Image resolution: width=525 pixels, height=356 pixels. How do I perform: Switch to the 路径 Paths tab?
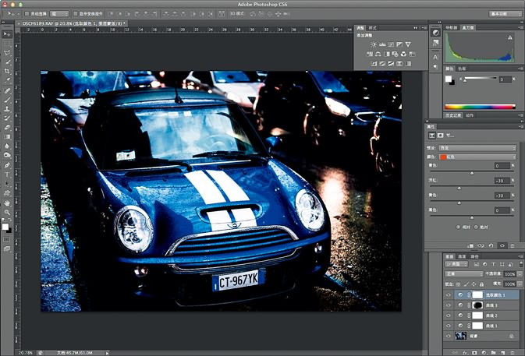pyautogui.click(x=474, y=256)
